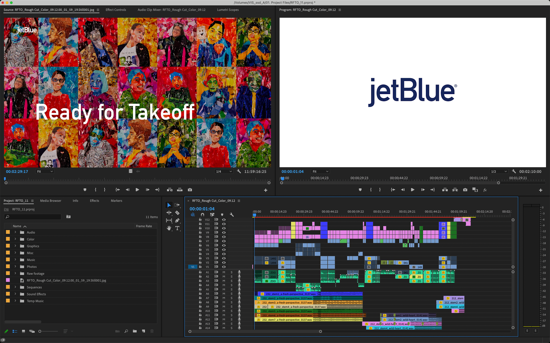Open Source monitor settings wrench
This screenshot has height=343, width=550.
coord(239,171)
